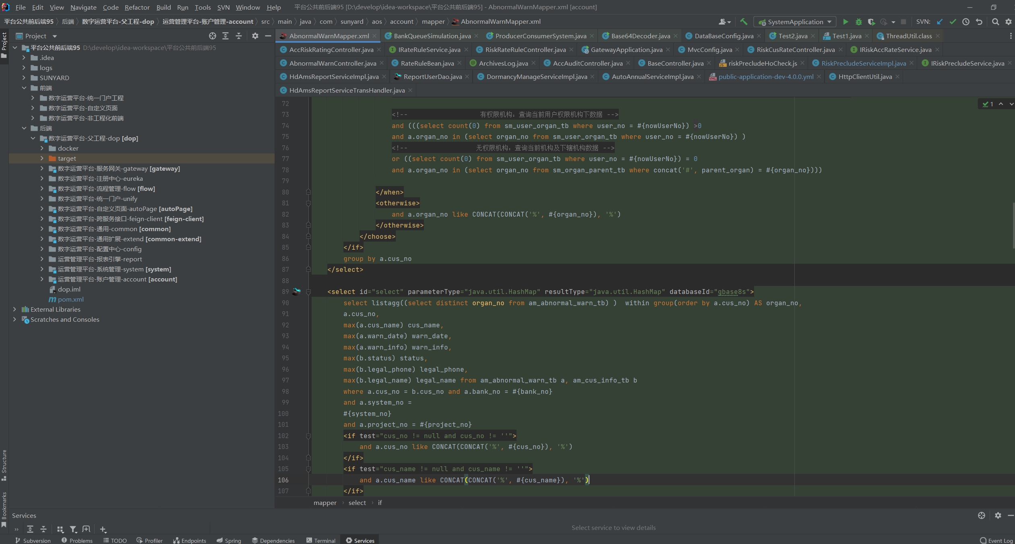
Task: Collapse fold marker on line 102
Action: coord(308,436)
